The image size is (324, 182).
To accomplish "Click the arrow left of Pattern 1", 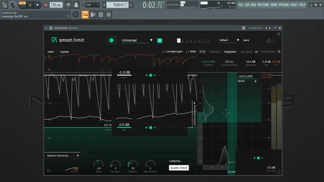I will (104, 5).
